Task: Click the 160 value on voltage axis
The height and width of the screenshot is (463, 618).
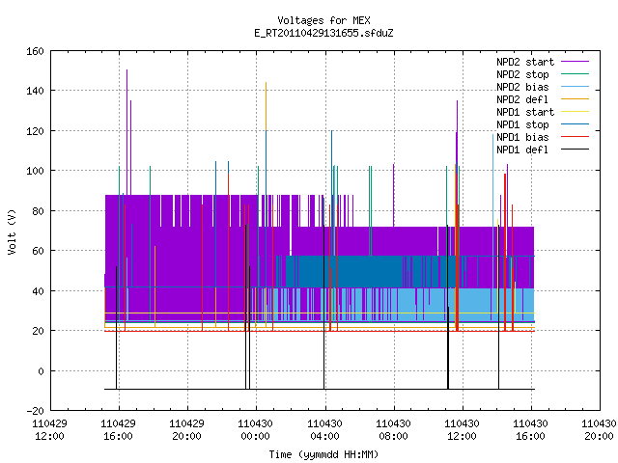Action: 35,51
